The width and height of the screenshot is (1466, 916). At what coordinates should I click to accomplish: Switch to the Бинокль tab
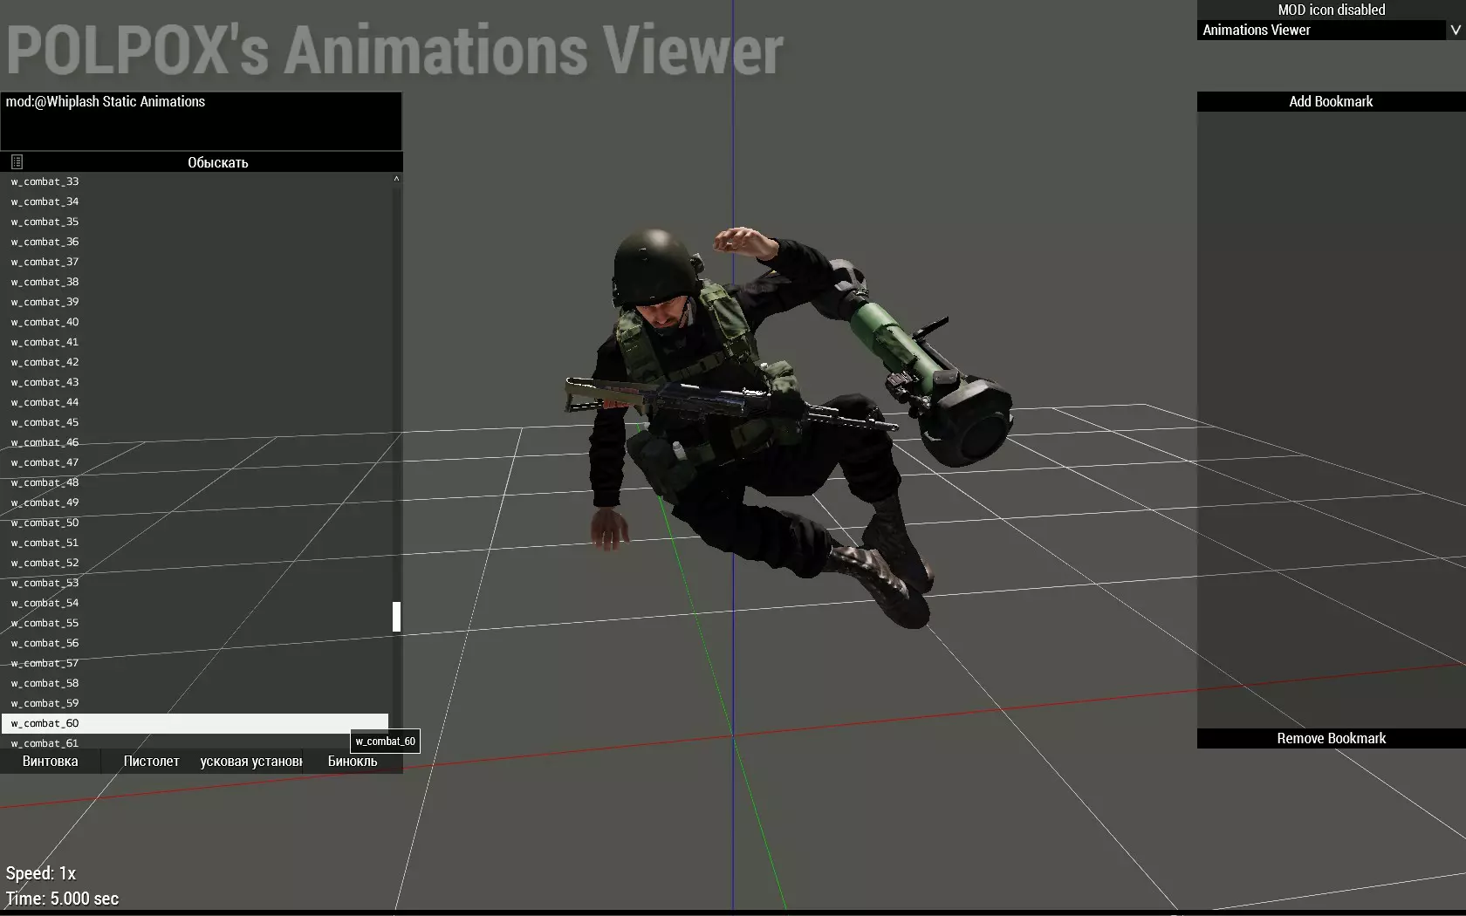pyautogui.click(x=353, y=761)
